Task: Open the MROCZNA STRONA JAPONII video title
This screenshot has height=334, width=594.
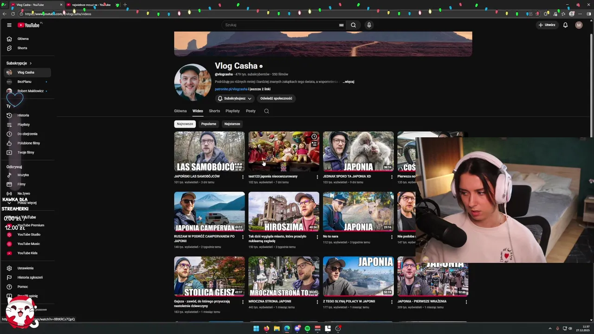Action: point(270,302)
